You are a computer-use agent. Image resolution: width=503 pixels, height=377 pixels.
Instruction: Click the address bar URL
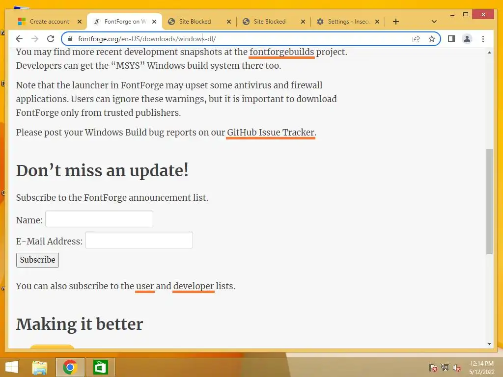(x=147, y=39)
